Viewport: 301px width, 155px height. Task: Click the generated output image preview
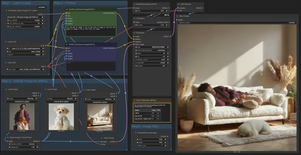pyautogui.click(x=237, y=88)
